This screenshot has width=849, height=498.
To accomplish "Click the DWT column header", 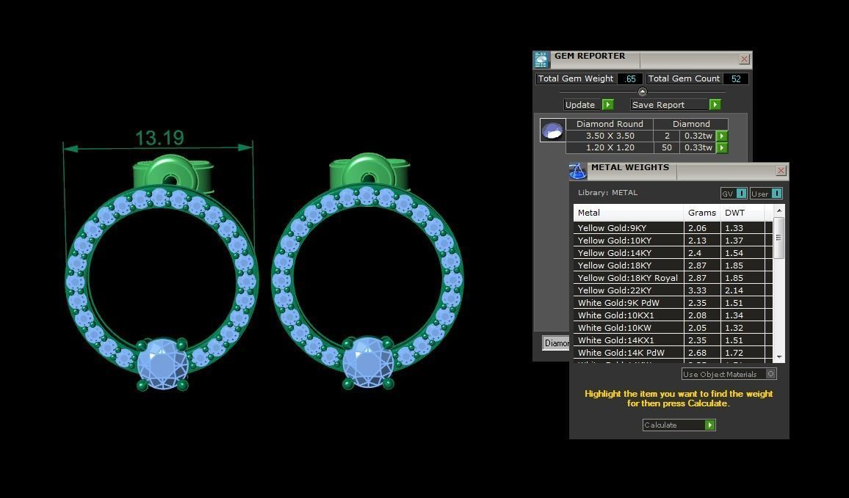I will coord(743,213).
